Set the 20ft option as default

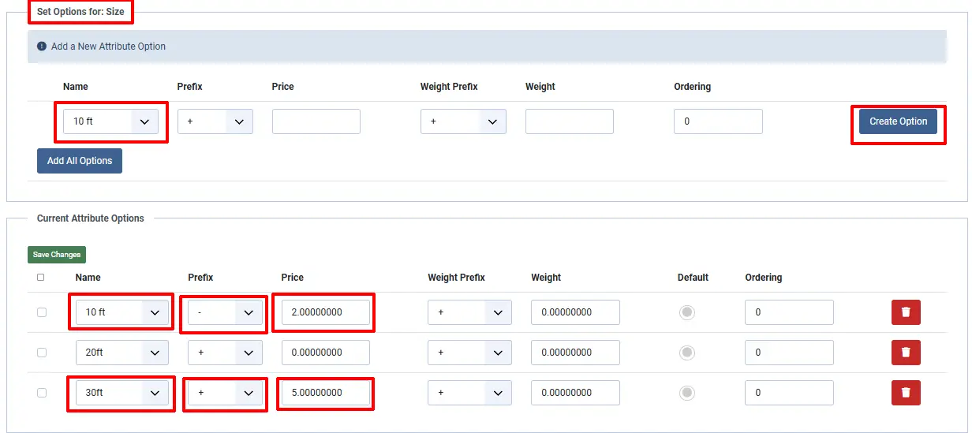687,353
